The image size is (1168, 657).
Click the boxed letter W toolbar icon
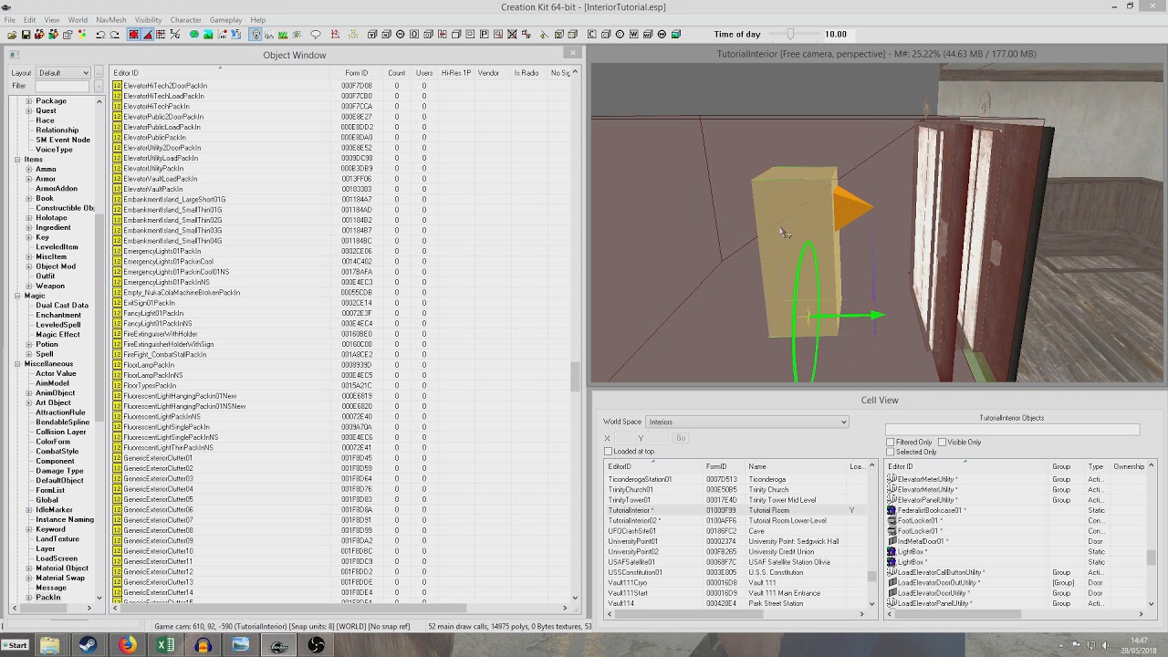pos(633,35)
